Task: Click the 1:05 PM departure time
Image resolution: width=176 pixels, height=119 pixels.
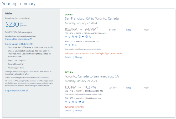Action: pos(71,87)
